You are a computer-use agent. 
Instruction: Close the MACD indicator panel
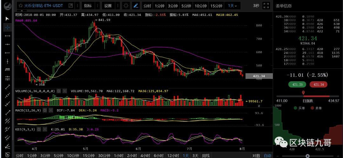[x=50, y=110]
